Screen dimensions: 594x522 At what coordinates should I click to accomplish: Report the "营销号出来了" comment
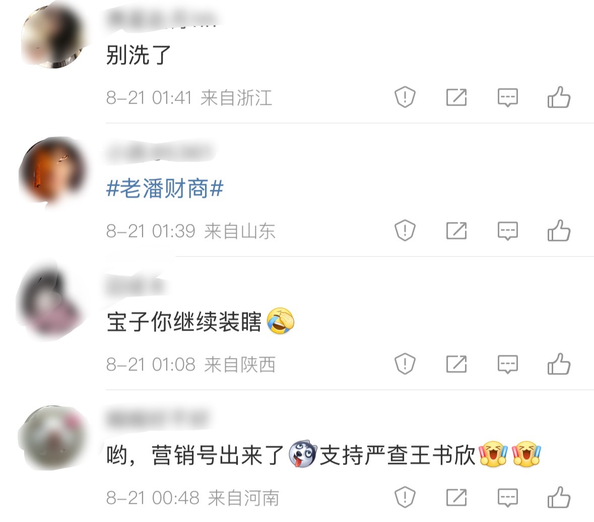405,497
